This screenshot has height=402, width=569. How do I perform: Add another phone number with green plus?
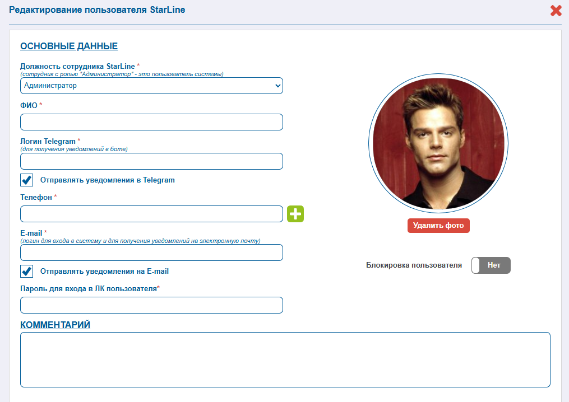[x=295, y=214]
